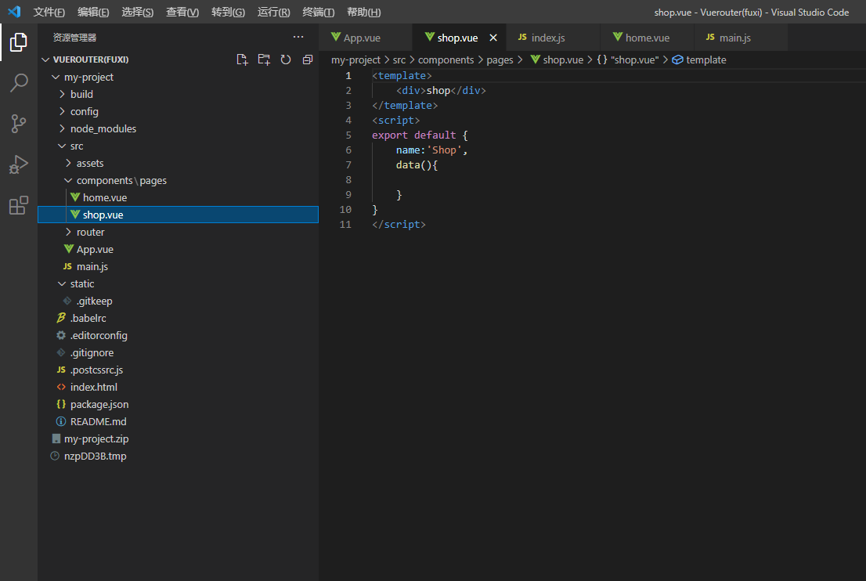Click my-project in the breadcrumb

click(355, 60)
